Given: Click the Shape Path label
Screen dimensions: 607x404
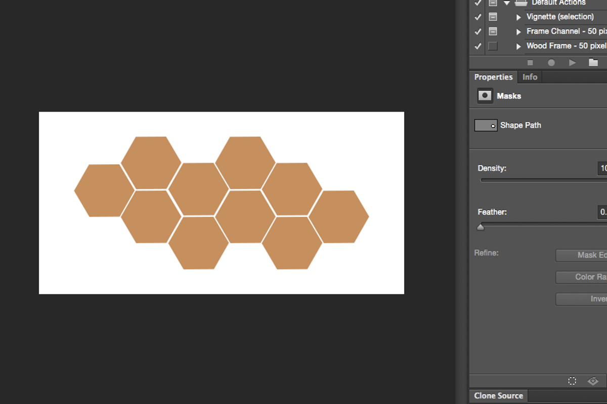Looking at the screenshot, I should tap(521, 125).
